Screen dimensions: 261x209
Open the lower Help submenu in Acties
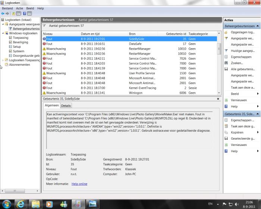(242, 151)
